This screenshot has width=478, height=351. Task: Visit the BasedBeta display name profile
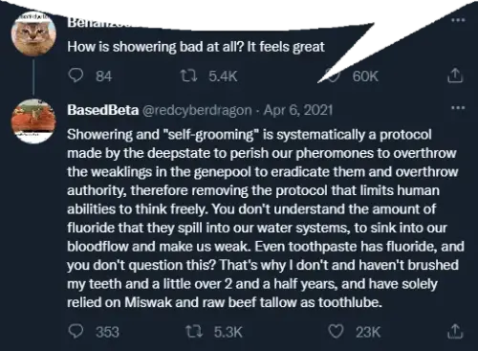[103, 110]
